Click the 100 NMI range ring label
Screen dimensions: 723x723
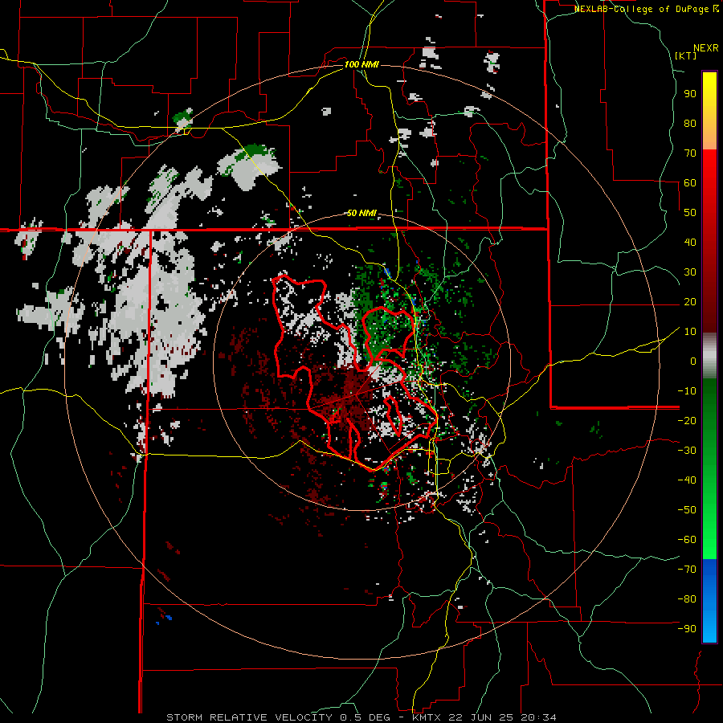[361, 64]
